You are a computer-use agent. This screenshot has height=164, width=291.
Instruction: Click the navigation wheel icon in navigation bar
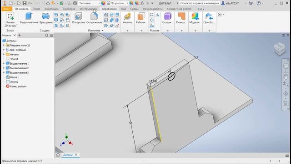286,66
